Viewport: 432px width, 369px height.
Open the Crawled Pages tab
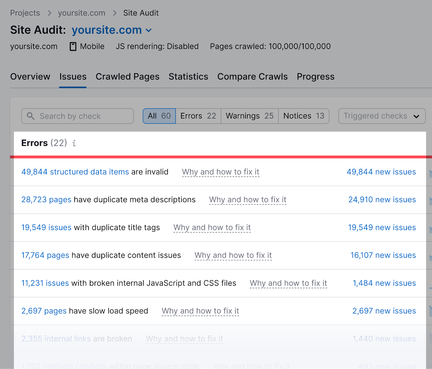pos(127,77)
